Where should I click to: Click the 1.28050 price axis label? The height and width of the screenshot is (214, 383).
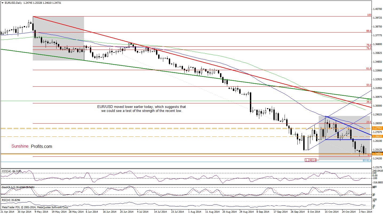point(378,123)
